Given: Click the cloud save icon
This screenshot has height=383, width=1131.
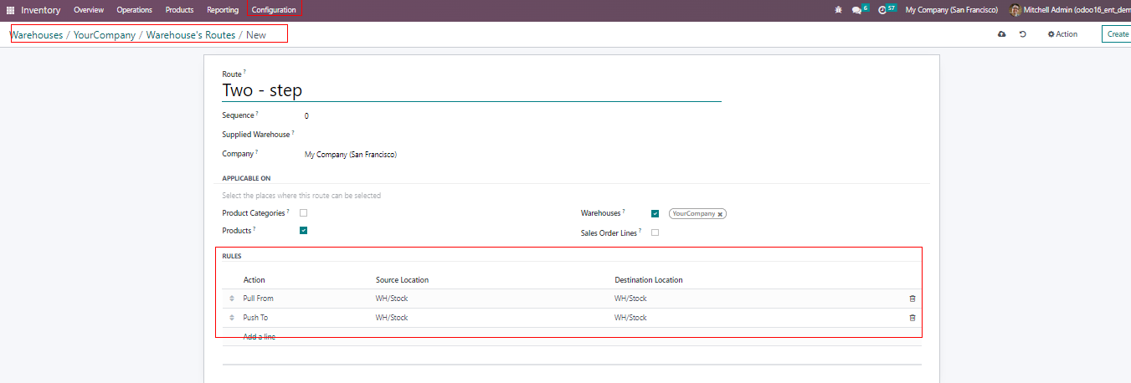Looking at the screenshot, I should click(1001, 34).
